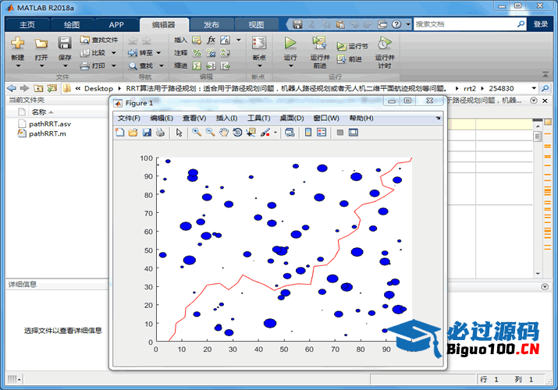Open the Help (帮助) menu in Figure 1
Image resolution: width=558 pixels, height=390 pixels.
coord(361,118)
